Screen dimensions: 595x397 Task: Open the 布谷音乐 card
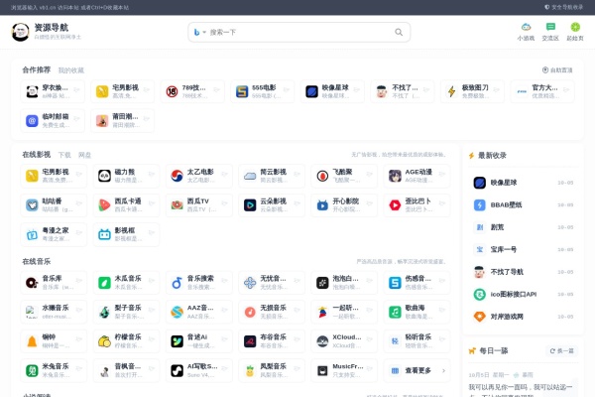[272, 341]
